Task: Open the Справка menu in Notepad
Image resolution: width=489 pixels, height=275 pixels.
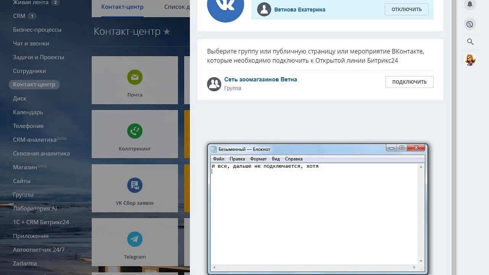Action: click(x=294, y=159)
